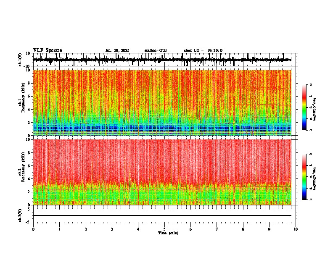Click inside the ch.2 spectrogram panel
333x257 pixels.
pyautogui.click(x=162, y=172)
